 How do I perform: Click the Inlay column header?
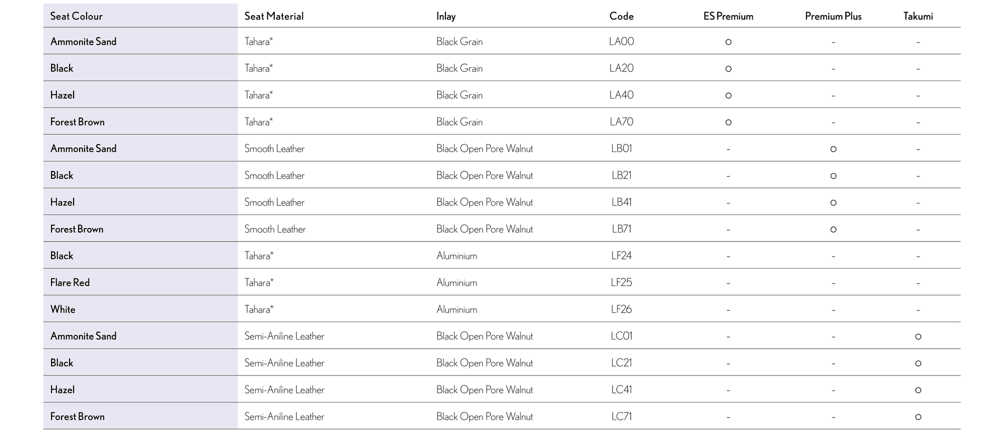445,16
